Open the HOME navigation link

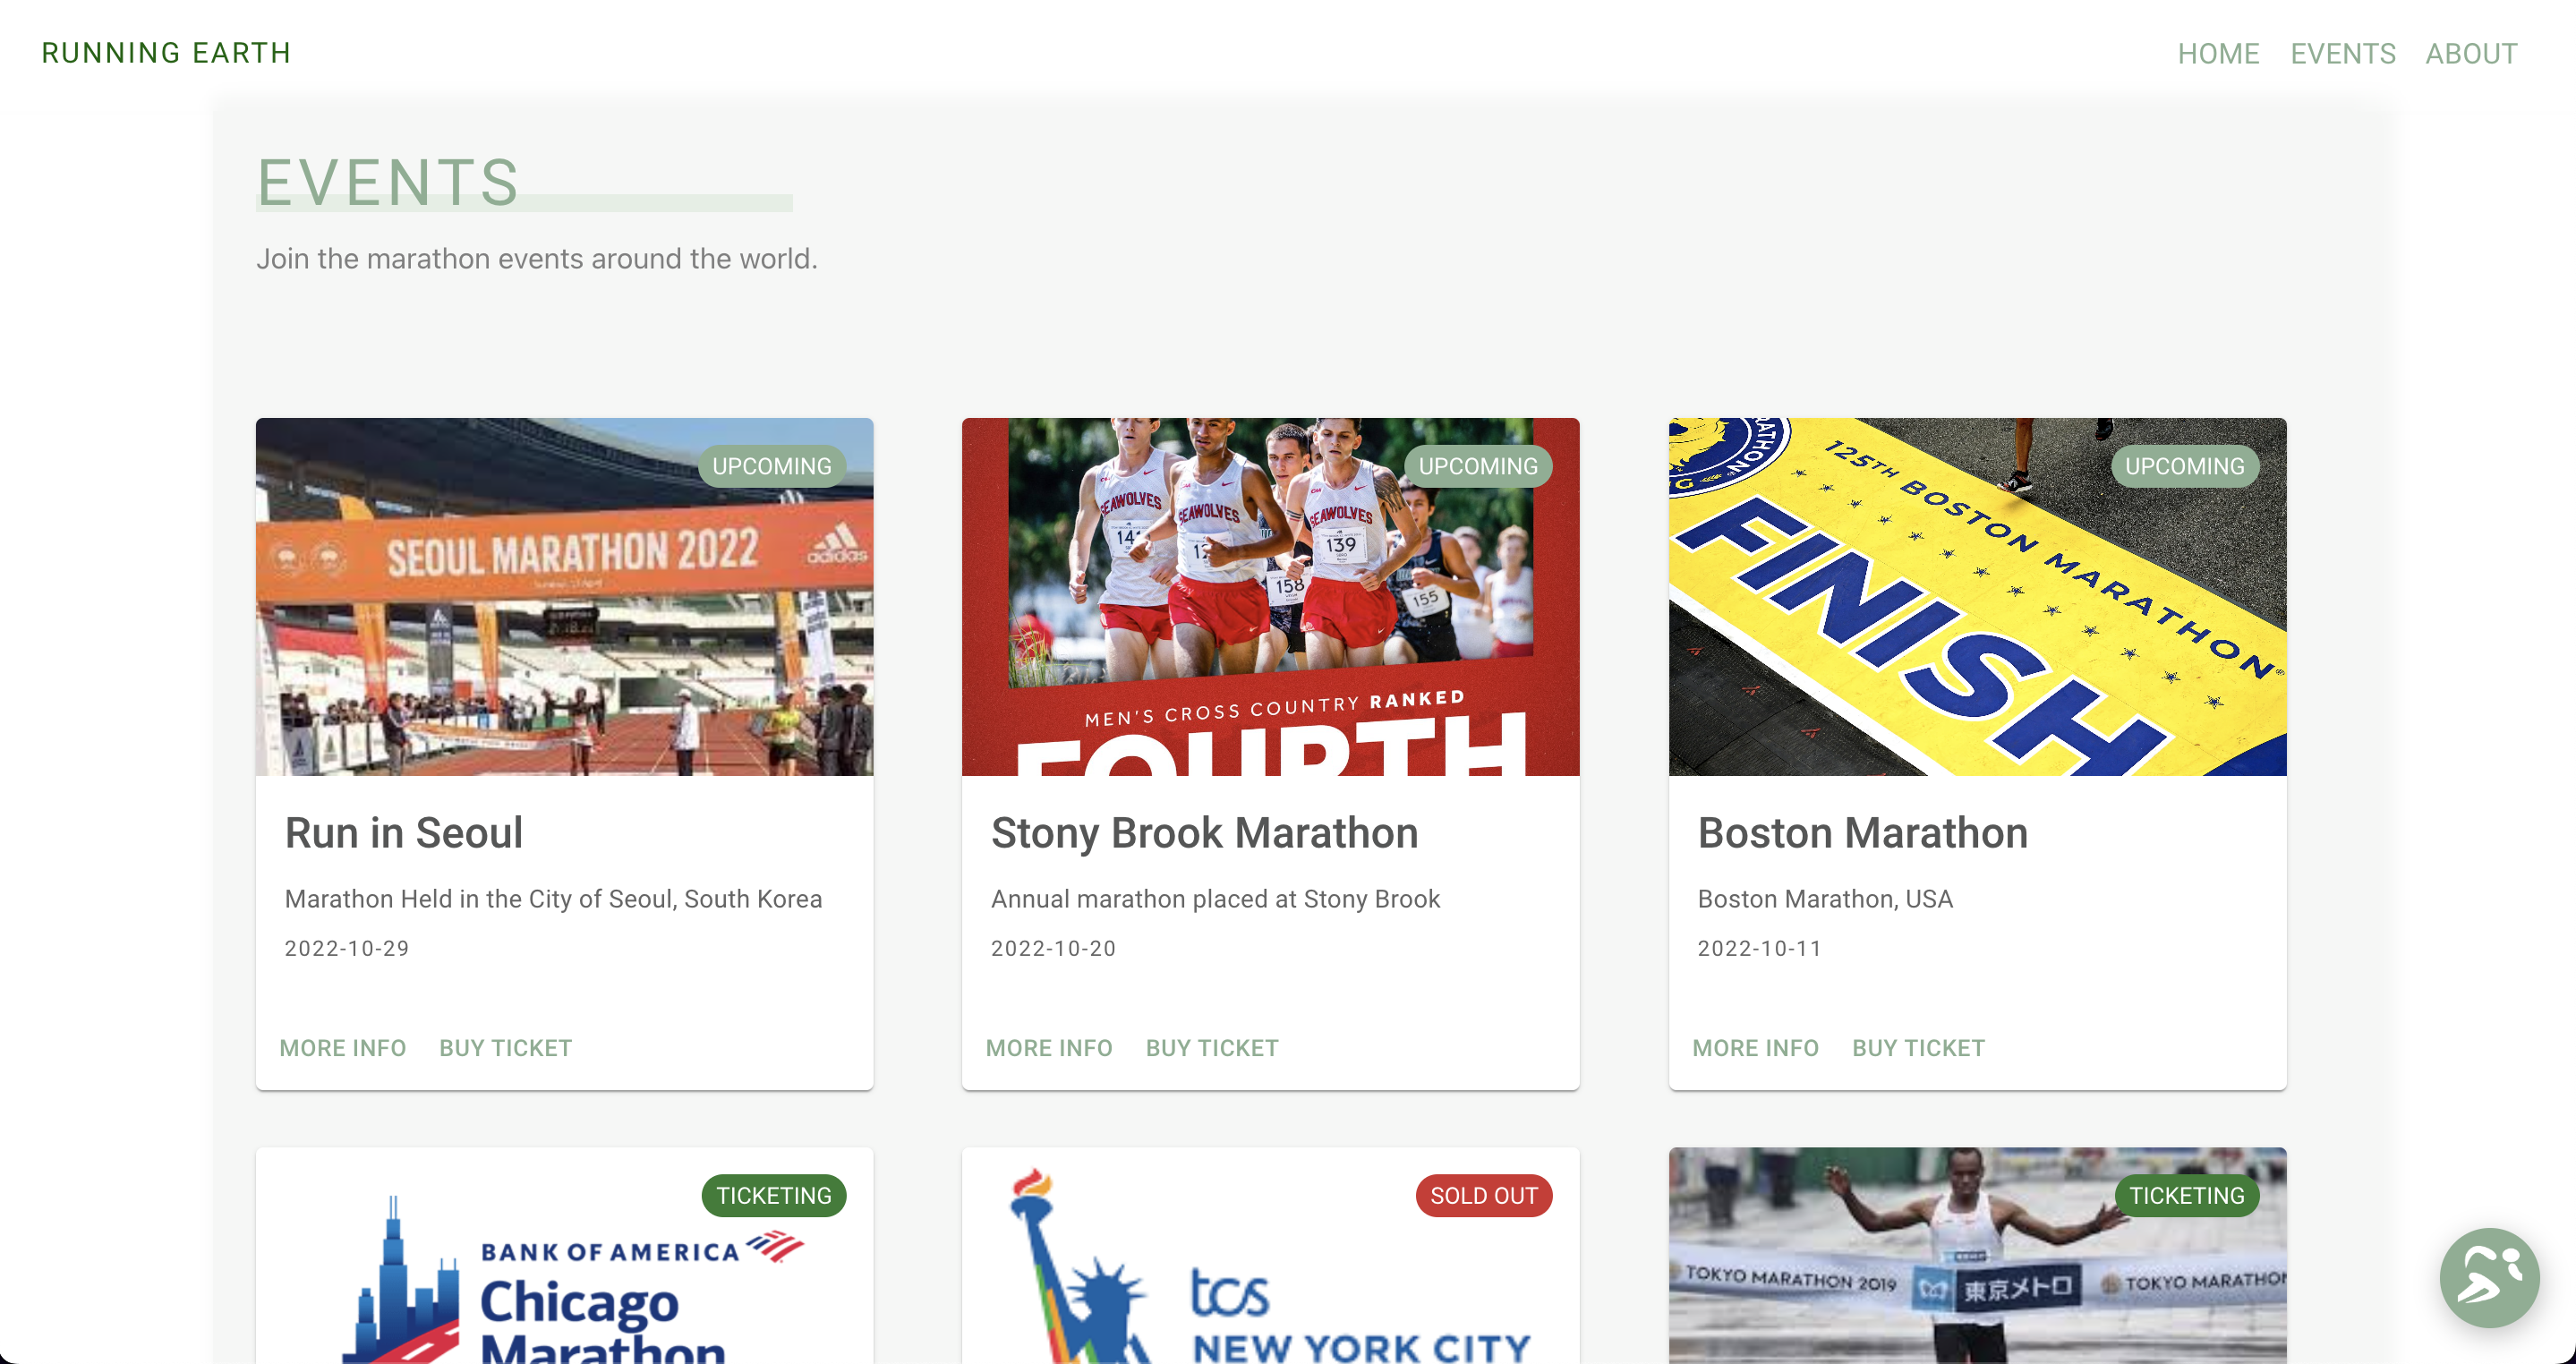coord(2218,54)
